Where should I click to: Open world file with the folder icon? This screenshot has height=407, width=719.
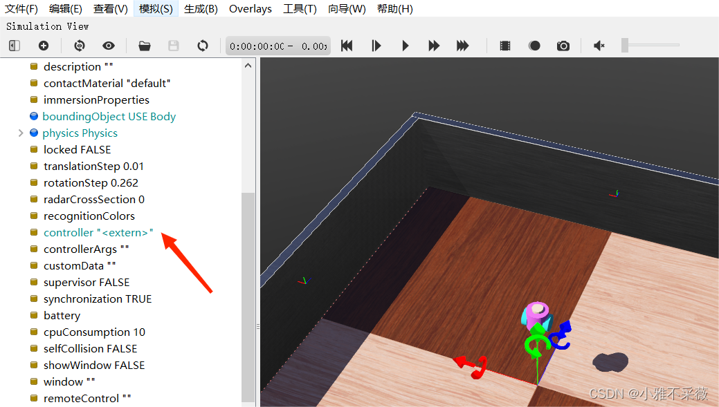coord(145,46)
